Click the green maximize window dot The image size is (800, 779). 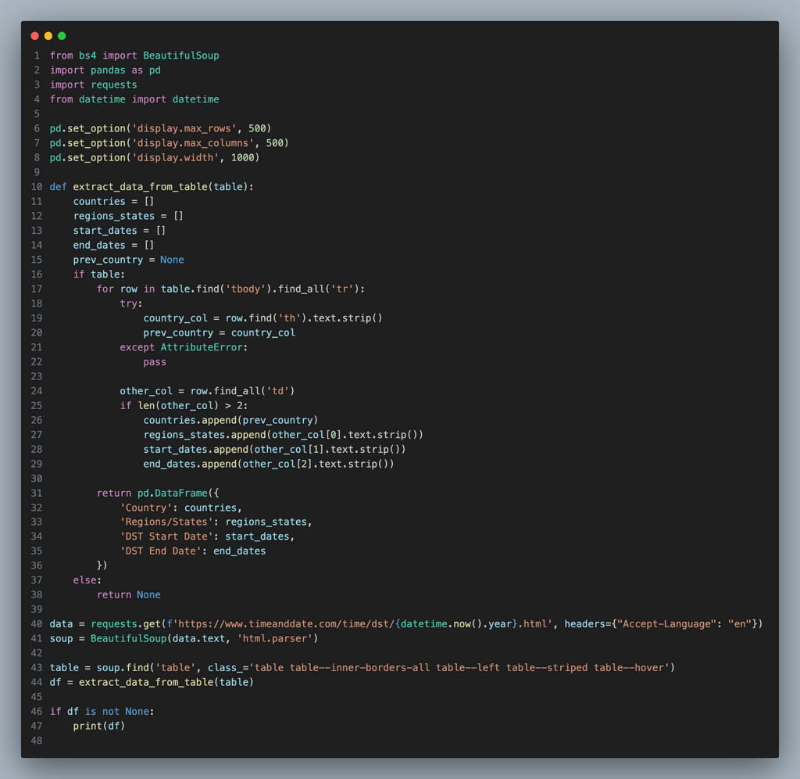[62, 36]
